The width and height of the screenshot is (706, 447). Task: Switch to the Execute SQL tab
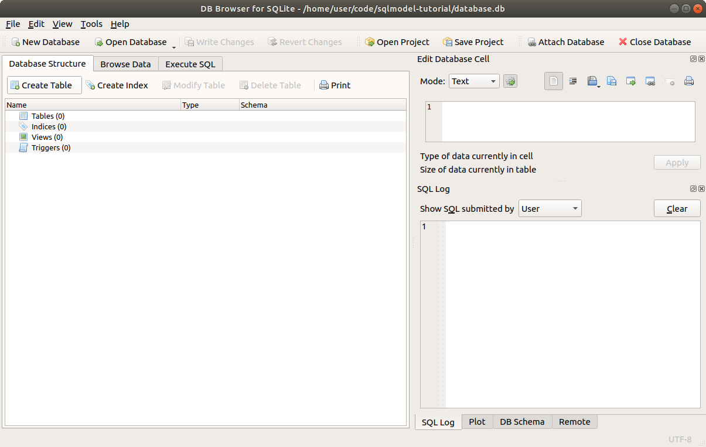pos(190,64)
